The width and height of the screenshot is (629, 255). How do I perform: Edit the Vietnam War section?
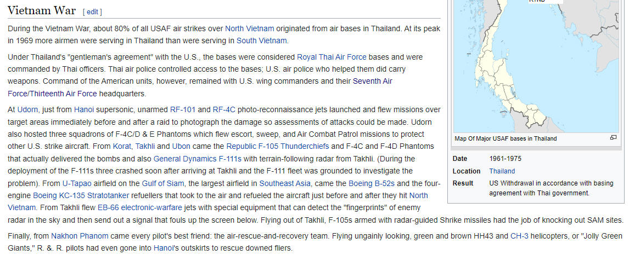[92, 12]
